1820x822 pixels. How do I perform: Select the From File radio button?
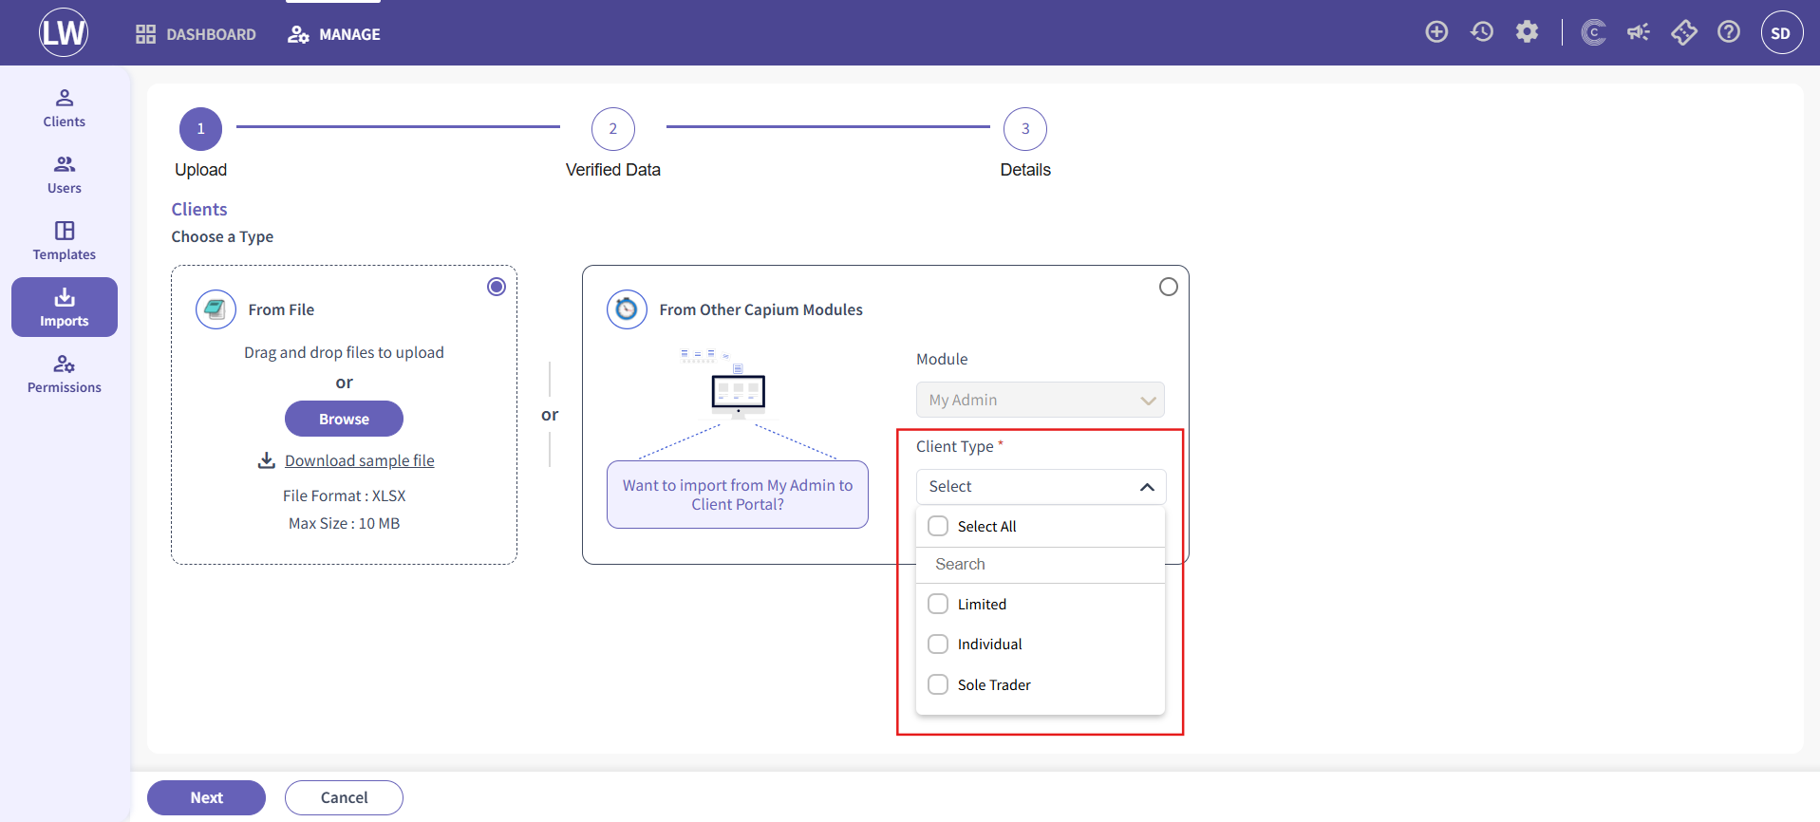(x=497, y=287)
